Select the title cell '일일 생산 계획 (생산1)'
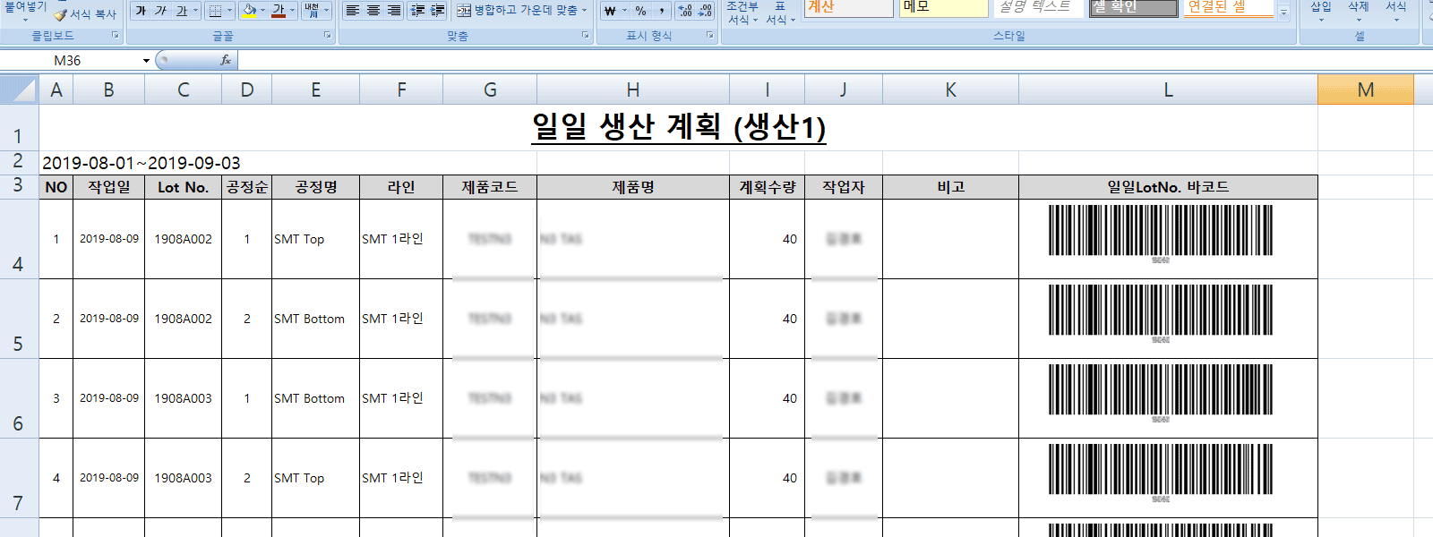Viewport: 1433px width, 537px height. coord(678,127)
